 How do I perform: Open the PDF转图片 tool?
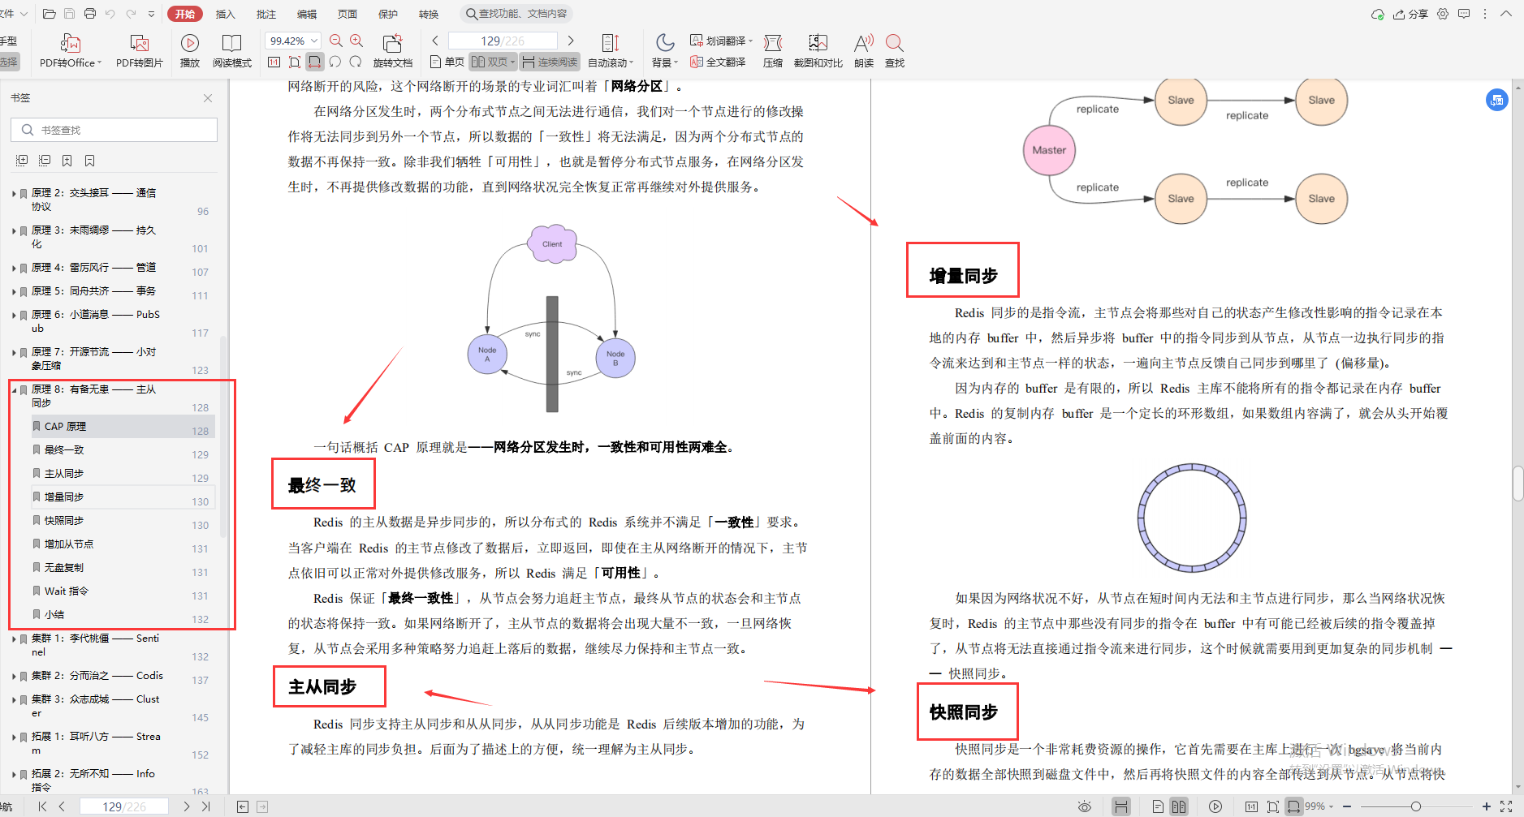tap(139, 49)
